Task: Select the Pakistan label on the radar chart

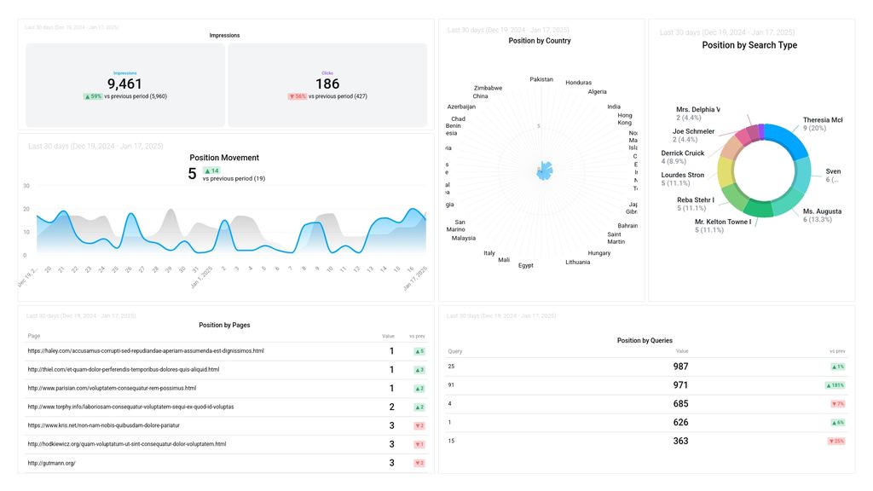Action: pos(541,79)
